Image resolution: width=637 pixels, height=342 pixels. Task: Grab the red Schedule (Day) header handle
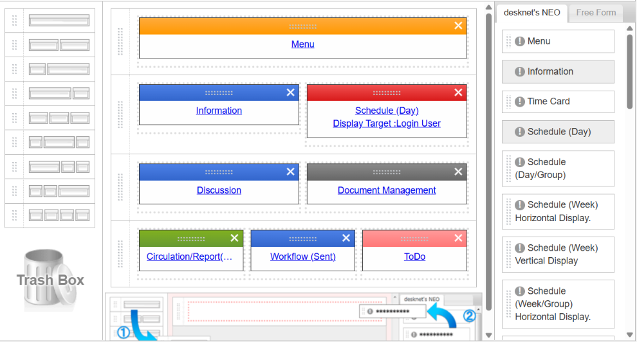(387, 93)
